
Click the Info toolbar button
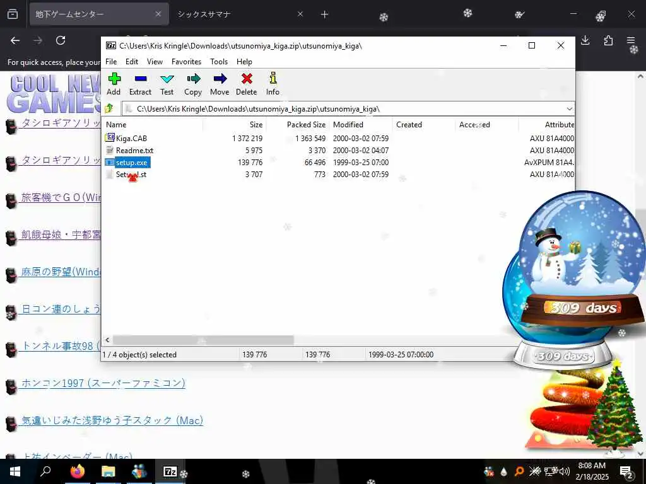coord(273,84)
